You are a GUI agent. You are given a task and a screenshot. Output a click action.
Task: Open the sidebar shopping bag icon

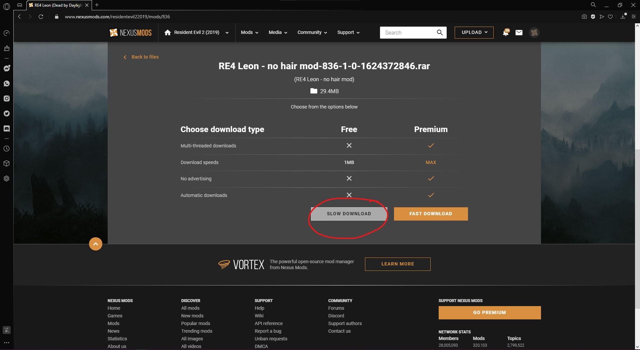click(7, 49)
